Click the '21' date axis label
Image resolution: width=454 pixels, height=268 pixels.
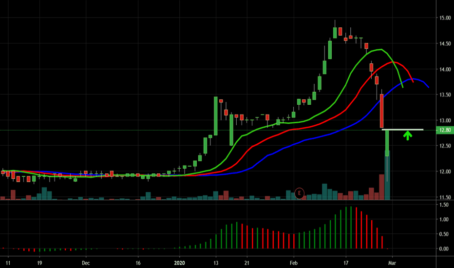246,263
